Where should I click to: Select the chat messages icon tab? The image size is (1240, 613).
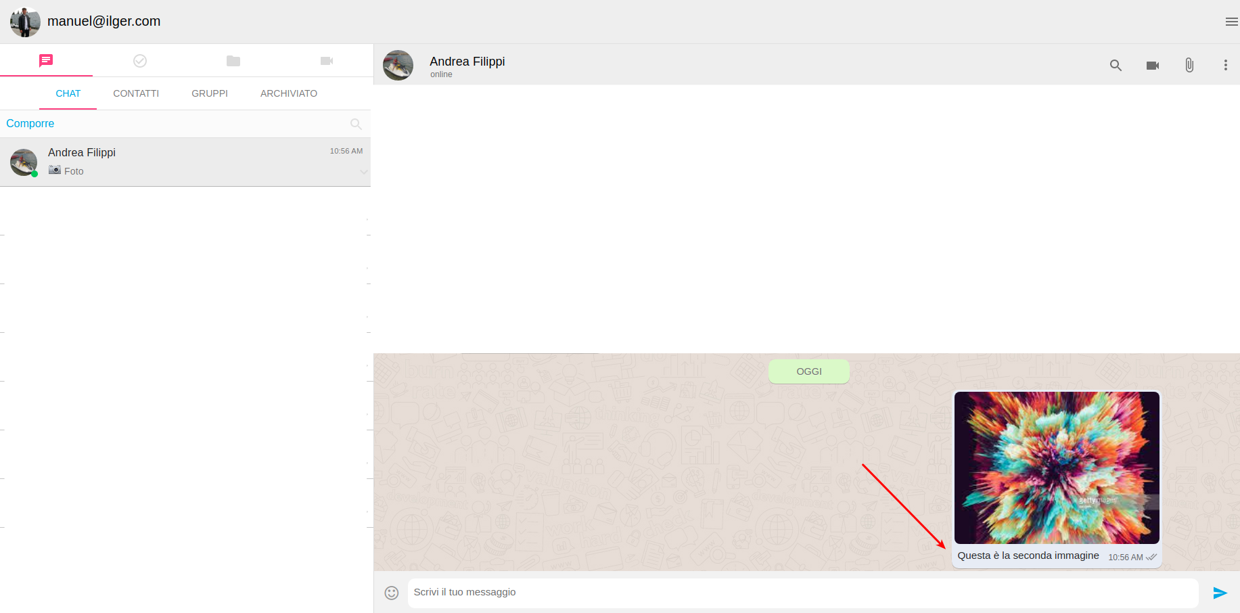click(46, 61)
